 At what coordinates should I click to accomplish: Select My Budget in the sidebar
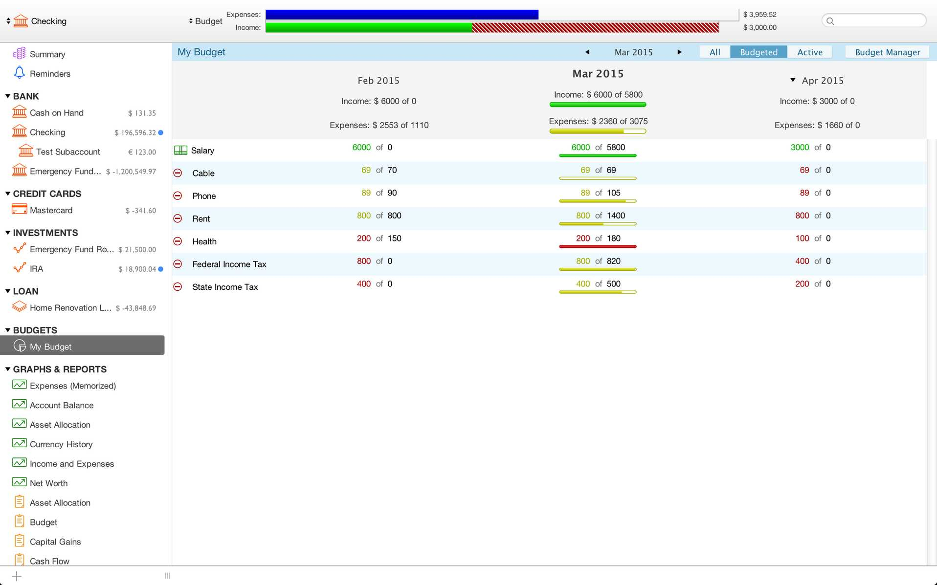[x=51, y=347]
